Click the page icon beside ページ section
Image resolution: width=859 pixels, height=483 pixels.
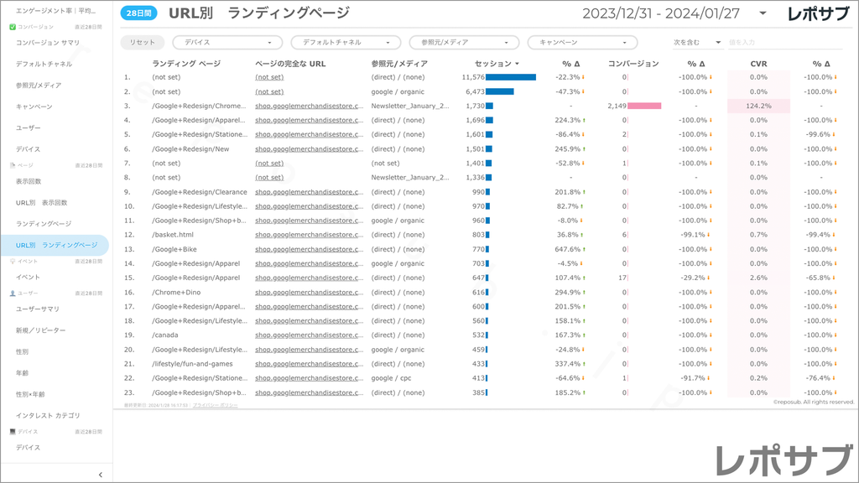coord(13,165)
